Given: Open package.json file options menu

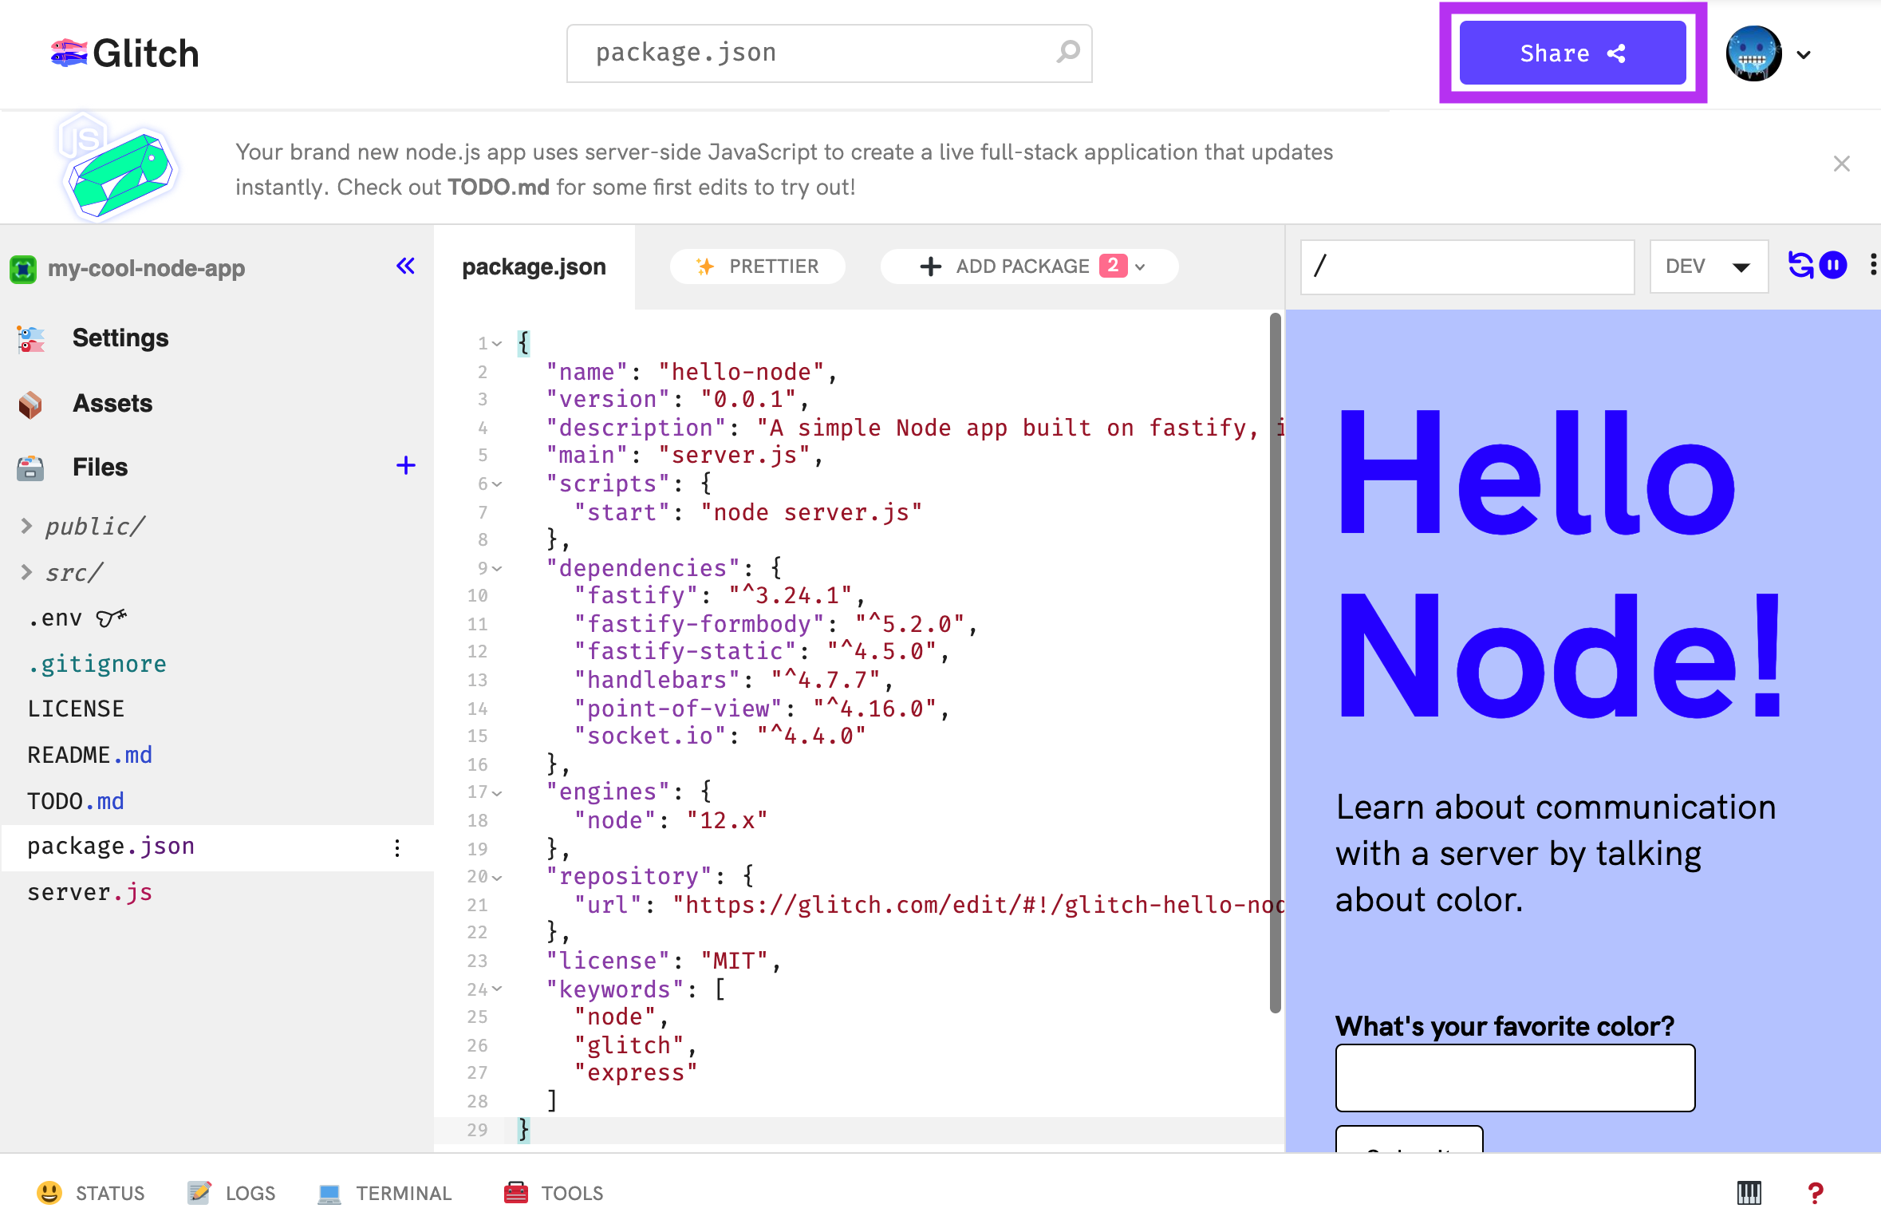Looking at the screenshot, I should [397, 847].
